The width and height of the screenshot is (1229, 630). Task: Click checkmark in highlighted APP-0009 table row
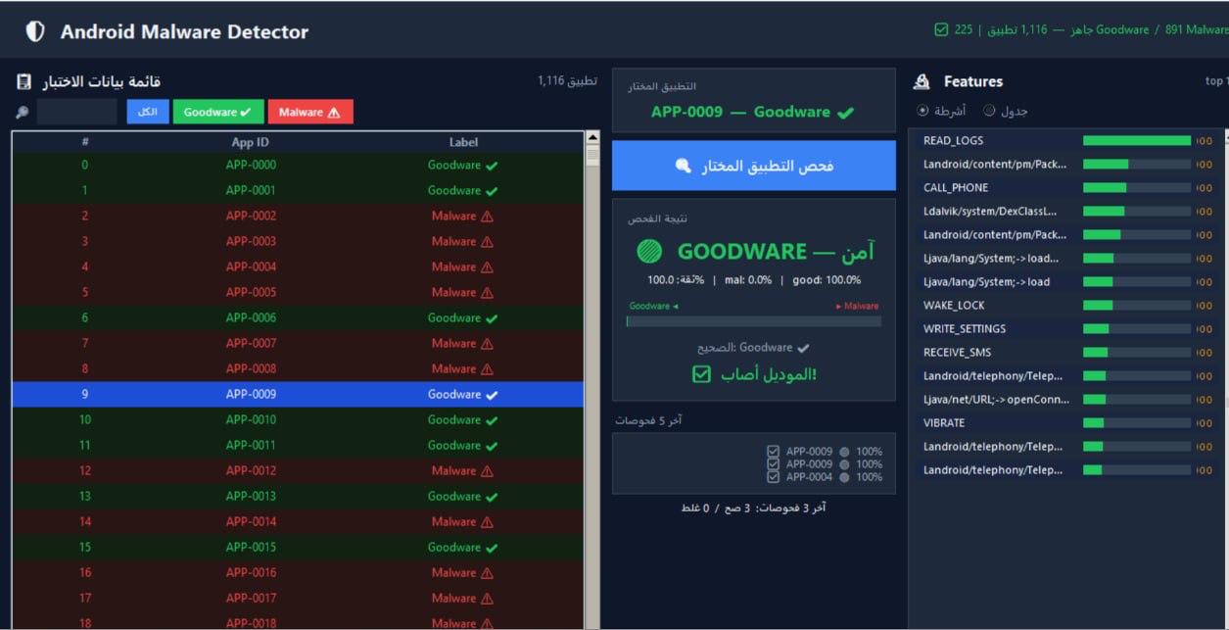point(492,395)
